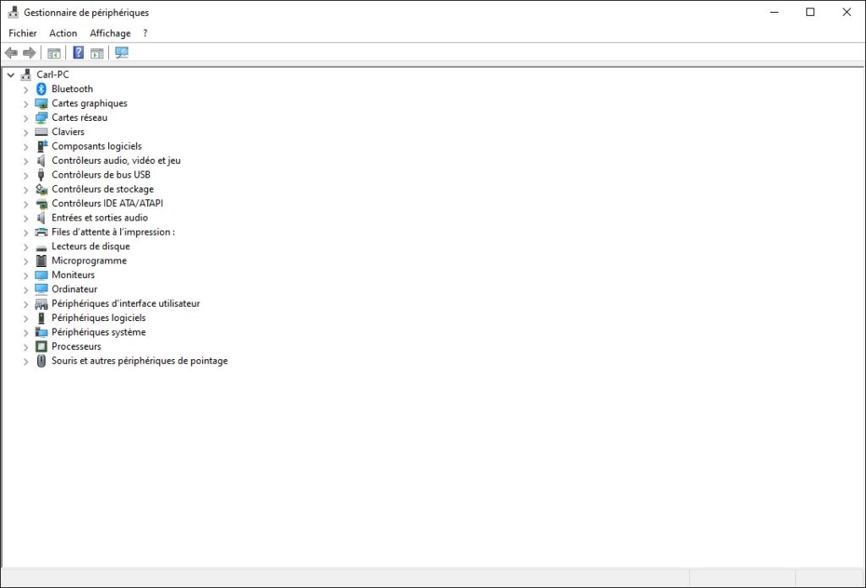Select the Souris et autres périphériques mouse icon
This screenshot has width=866, height=588.
coord(41,361)
